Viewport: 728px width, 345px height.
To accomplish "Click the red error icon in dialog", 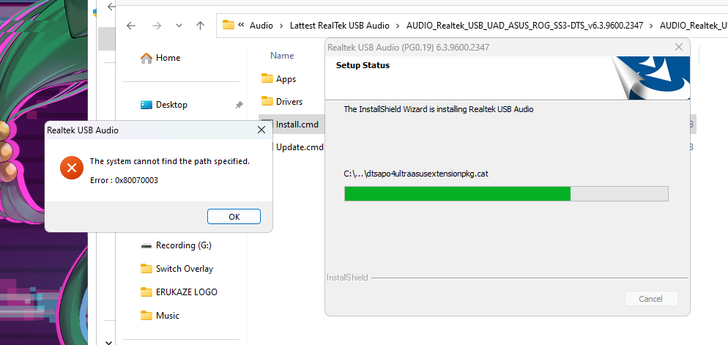I will coord(72,168).
